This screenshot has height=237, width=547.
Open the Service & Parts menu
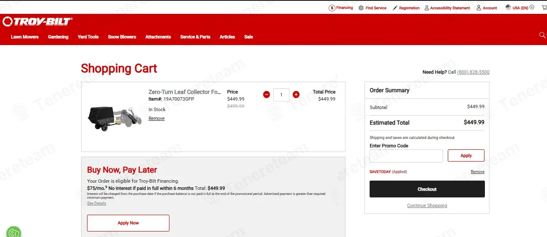(195, 37)
